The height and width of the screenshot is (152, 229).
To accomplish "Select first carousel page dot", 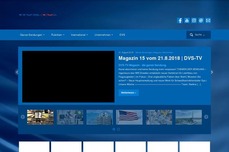I will coord(114,129).
